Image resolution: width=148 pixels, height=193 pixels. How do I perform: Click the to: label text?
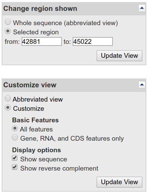pyautogui.click(x=67, y=42)
